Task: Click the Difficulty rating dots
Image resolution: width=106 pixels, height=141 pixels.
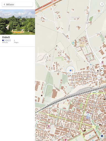Action: pyautogui.click(x=6, y=40)
